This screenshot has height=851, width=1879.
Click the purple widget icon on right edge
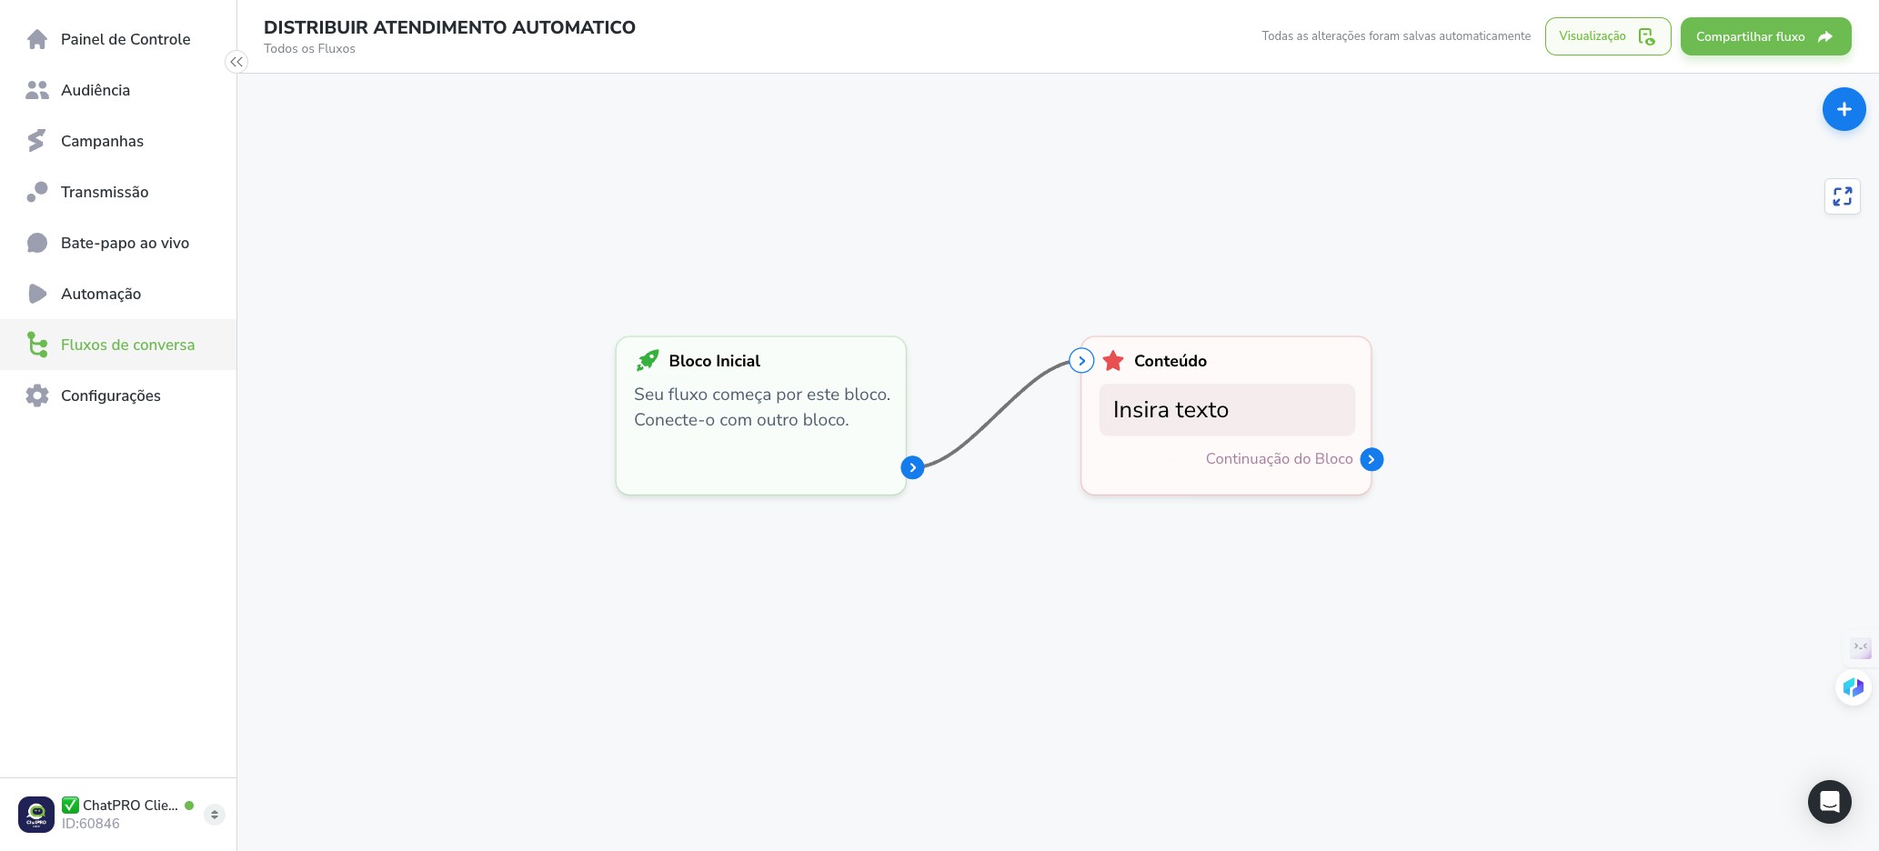pos(1861,647)
